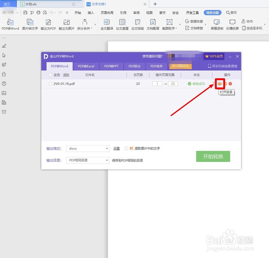Image resolution: width=269 pixels, height=258 pixels.
Task: Click the 设置 link
Action: [x=116, y=148]
